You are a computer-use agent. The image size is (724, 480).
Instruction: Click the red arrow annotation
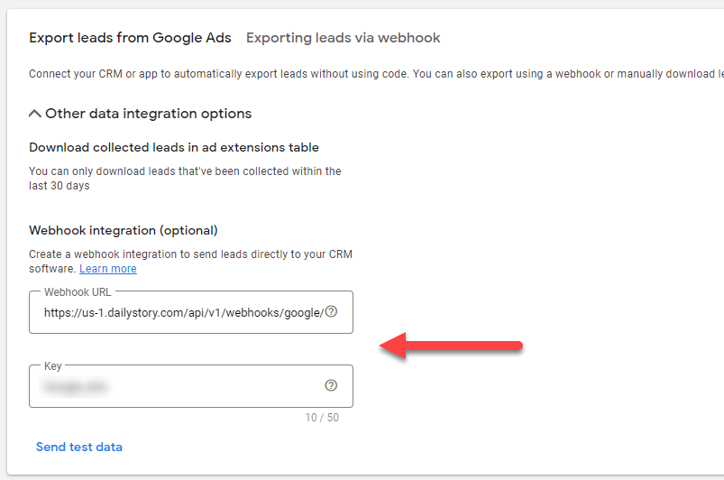click(x=451, y=346)
